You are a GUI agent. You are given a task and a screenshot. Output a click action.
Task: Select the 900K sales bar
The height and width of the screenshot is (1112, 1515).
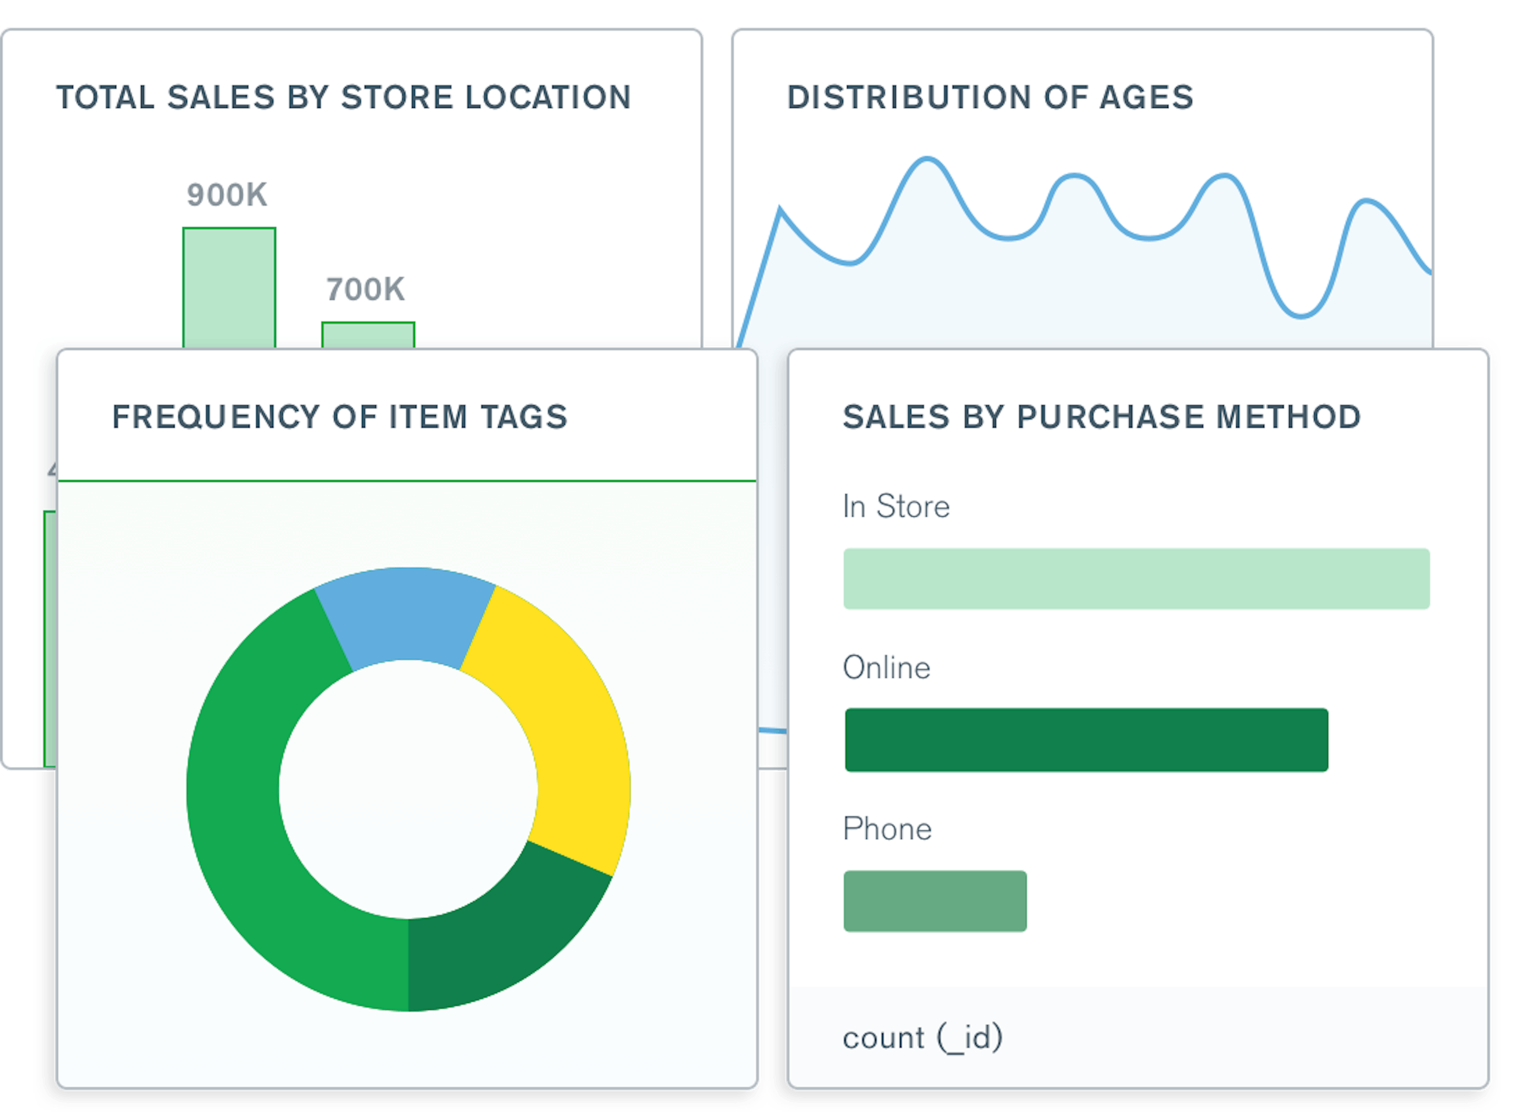(x=229, y=286)
